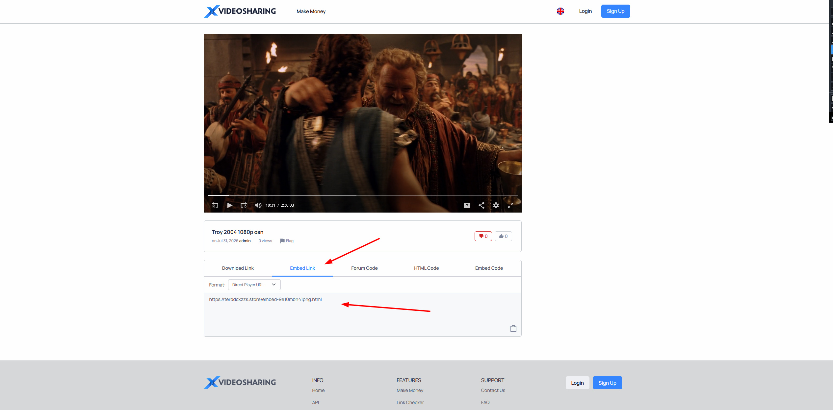This screenshot has width=833, height=410.
Task: Open the footer FAQ link
Action: coord(485,402)
